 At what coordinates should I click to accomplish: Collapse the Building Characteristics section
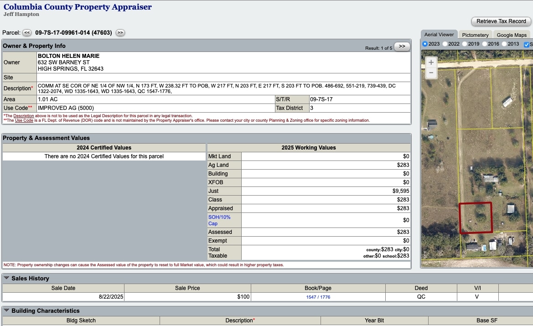pyautogui.click(x=7, y=310)
